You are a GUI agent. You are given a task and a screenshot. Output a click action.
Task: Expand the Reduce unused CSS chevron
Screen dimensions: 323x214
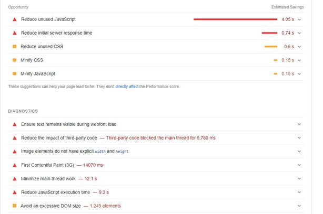tap(299, 47)
